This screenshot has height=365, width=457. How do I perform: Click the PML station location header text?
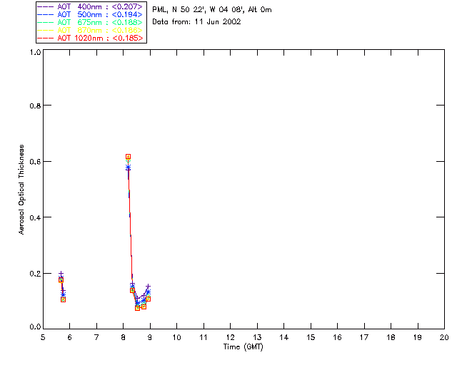click(212, 10)
